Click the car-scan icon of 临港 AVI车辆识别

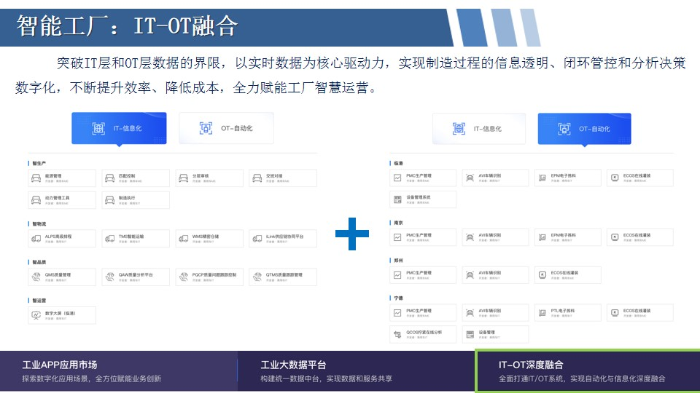tap(470, 178)
